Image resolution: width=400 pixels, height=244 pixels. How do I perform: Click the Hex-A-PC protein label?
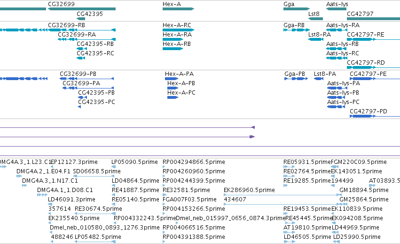[x=181, y=93]
